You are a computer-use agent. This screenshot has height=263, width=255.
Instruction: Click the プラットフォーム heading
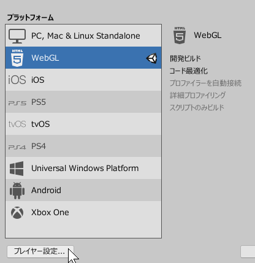pos(31,18)
